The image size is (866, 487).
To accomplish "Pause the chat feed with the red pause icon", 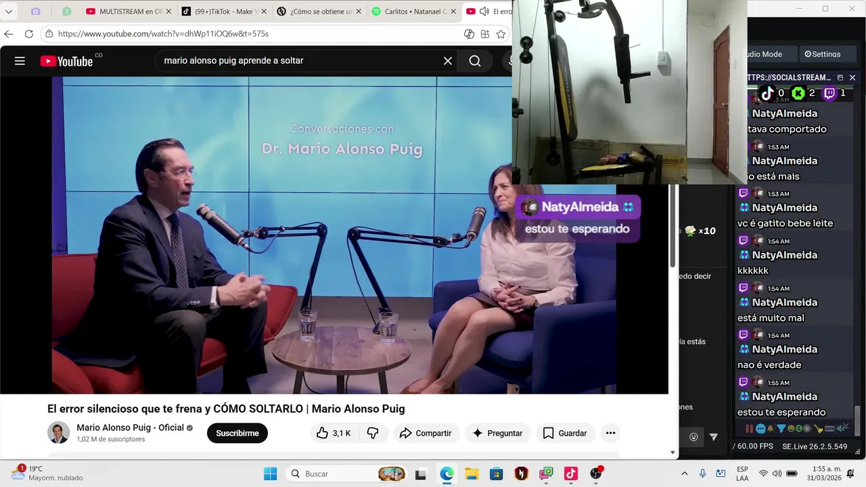I will [749, 428].
